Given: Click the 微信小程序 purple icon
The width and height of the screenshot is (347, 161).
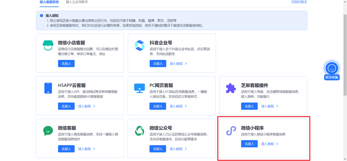Looking at the screenshot, I should (x=231, y=130).
